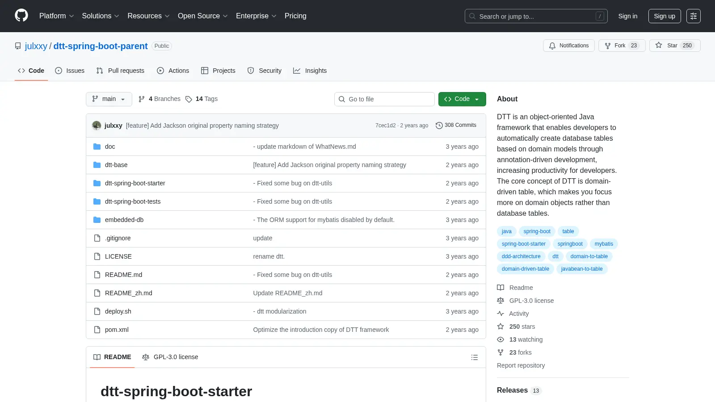Click the .gitignore file icon
Image resolution: width=715 pixels, height=402 pixels.
tap(97, 238)
